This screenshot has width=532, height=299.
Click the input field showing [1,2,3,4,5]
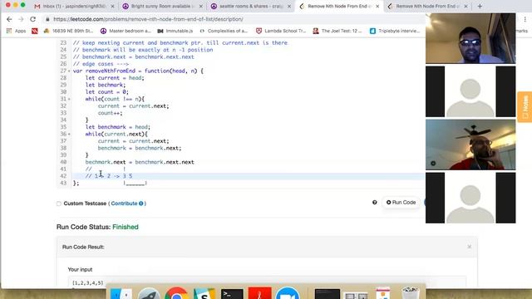pyautogui.click(x=267, y=282)
